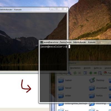Open the Bearbeiten menu in file manager
The width and height of the screenshot is (111, 111).
coord(75,68)
